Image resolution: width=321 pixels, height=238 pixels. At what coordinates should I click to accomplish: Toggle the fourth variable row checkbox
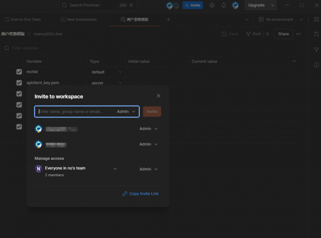[19, 105]
